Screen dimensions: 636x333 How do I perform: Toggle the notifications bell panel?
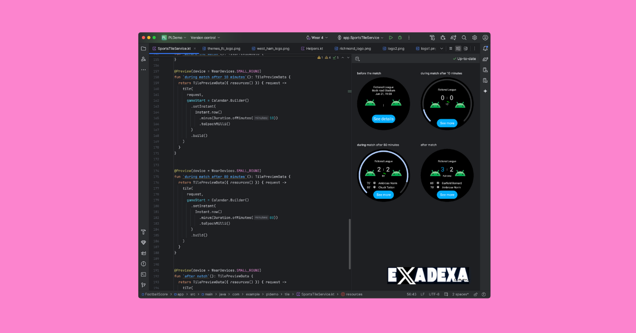[x=485, y=47]
